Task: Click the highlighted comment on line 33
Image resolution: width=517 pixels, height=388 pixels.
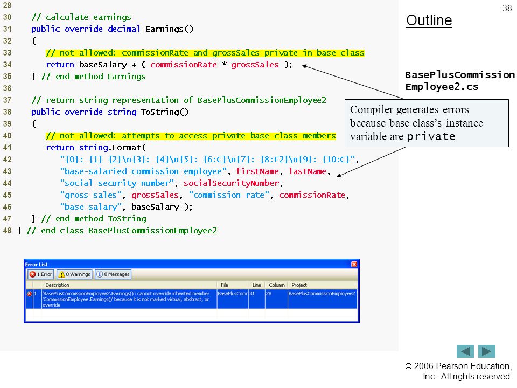Action: (x=205, y=53)
